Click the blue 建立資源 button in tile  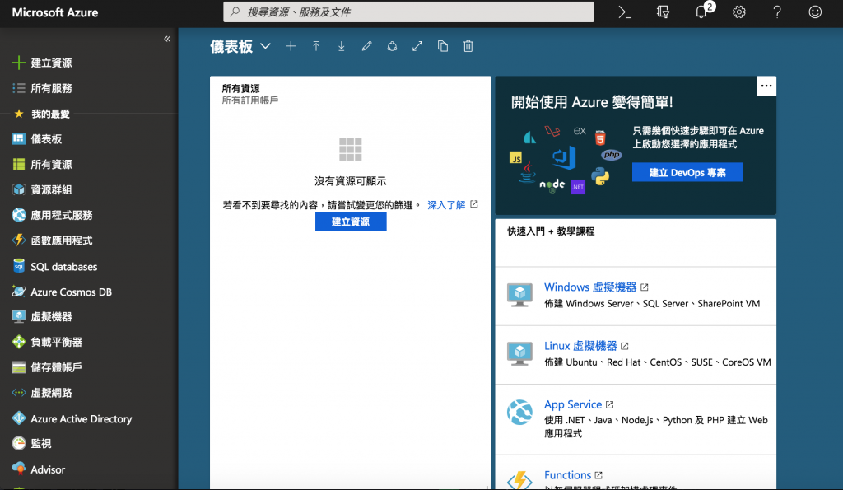click(351, 222)
